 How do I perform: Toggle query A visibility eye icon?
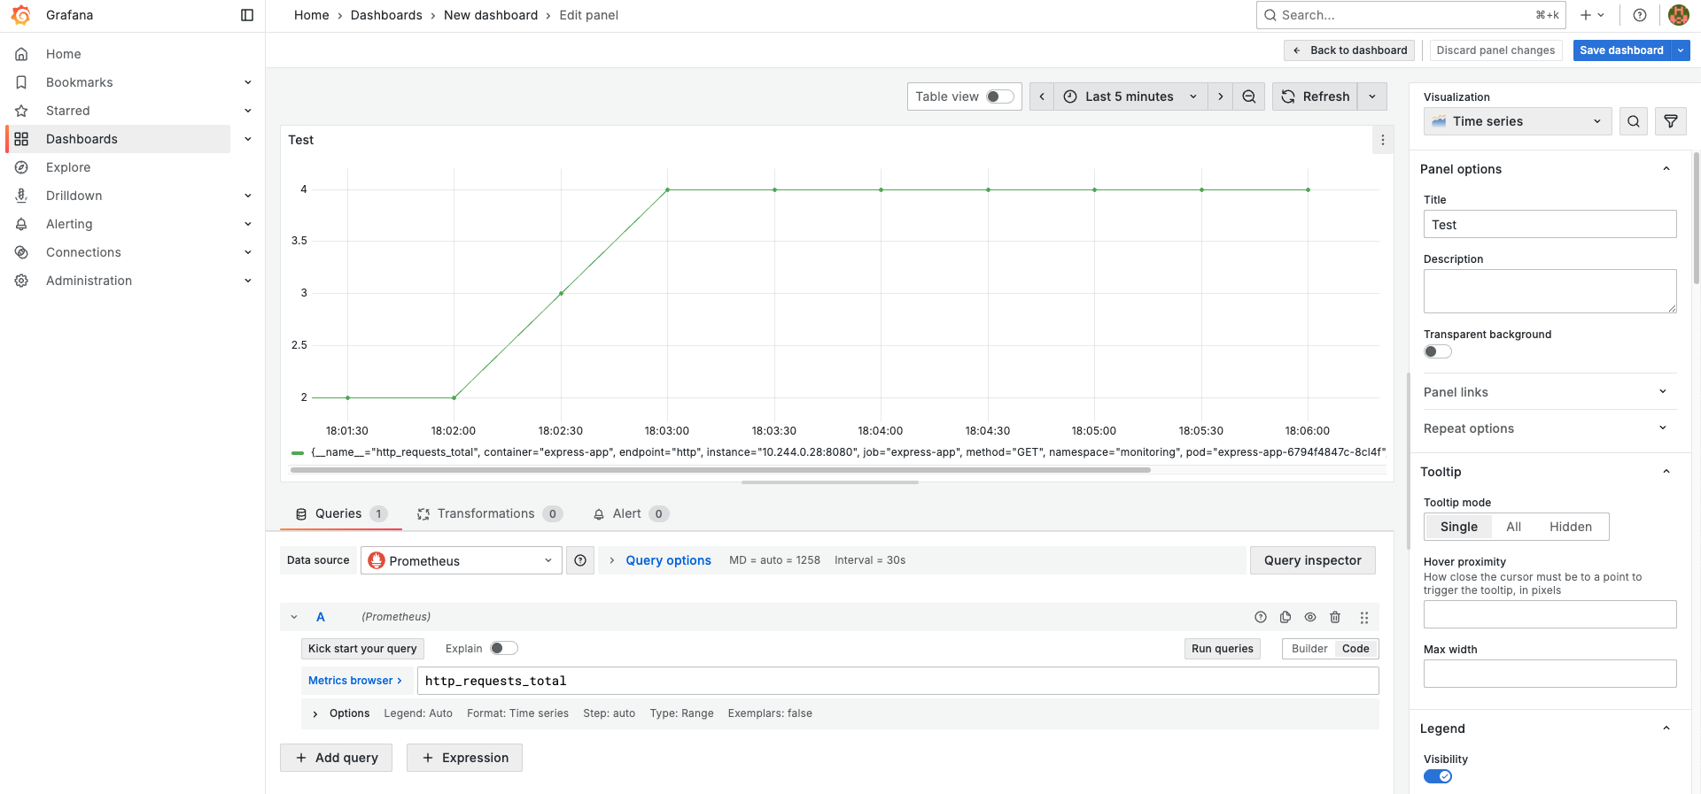[x=1310, y=617]
